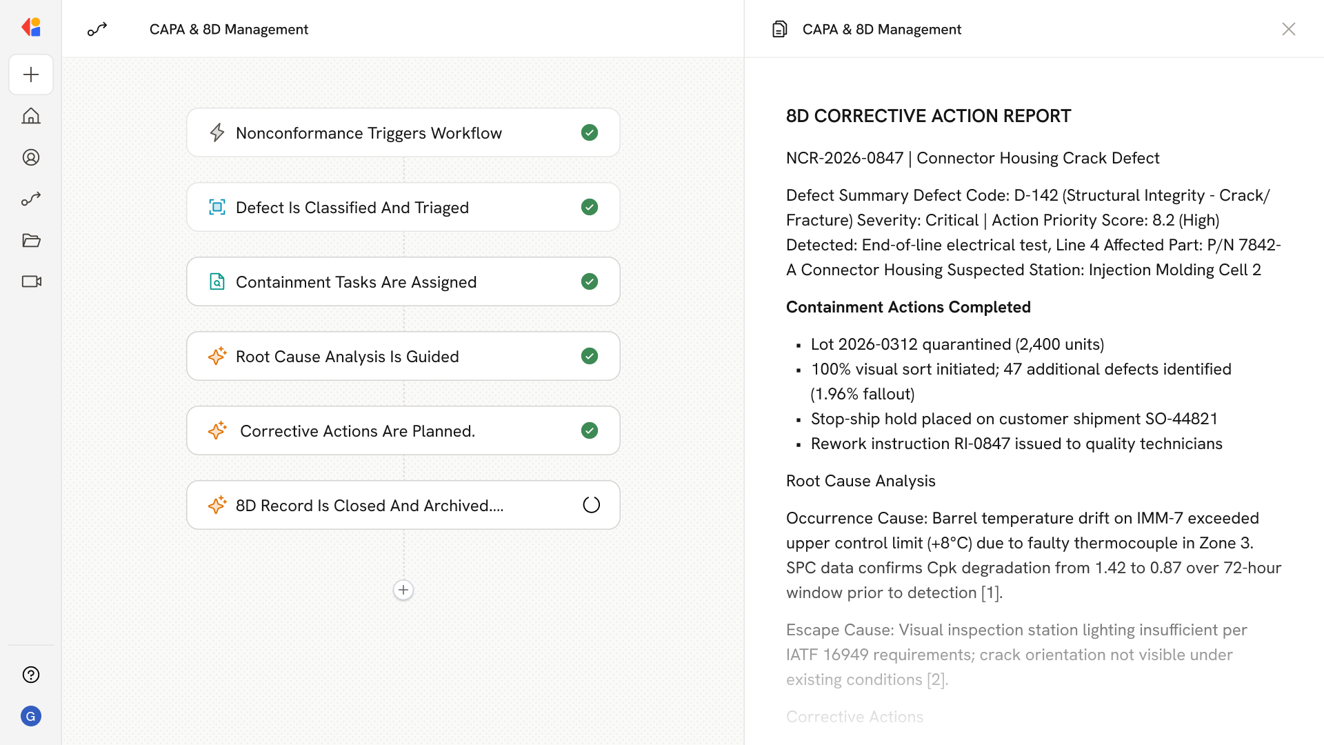
Task: Click the loading spinner on the 8D Record step
Action: point(591,505)
